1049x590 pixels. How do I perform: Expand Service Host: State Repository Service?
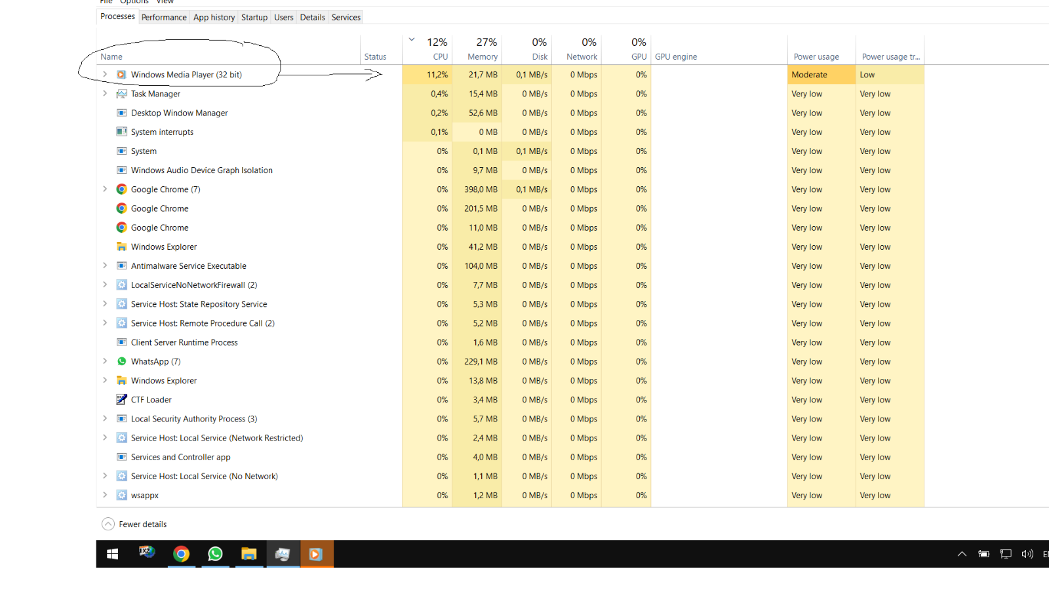tap(105, 304)
